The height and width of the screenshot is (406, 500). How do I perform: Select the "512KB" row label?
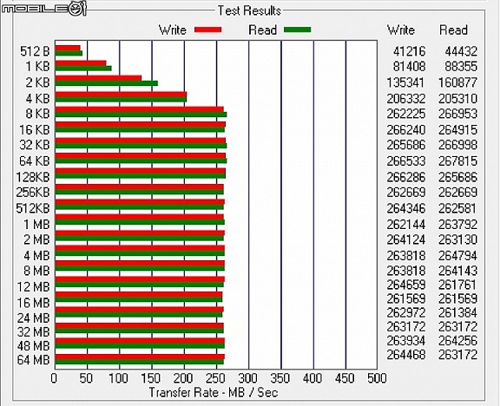pos(33,208)
